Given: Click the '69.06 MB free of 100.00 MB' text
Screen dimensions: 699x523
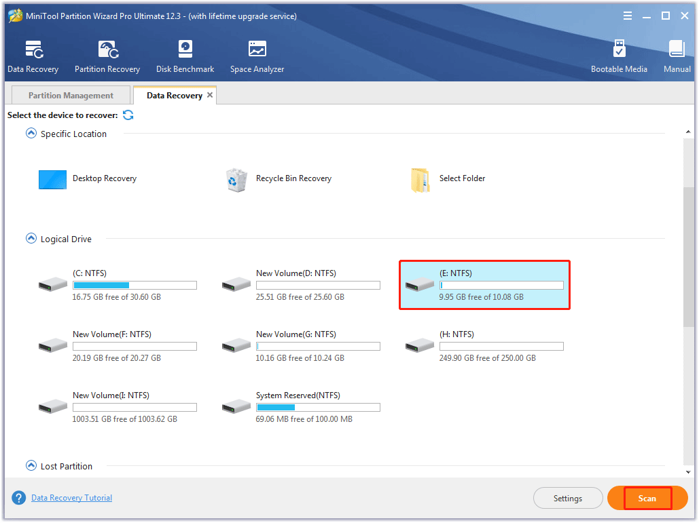Looking at the screenshot, I should [304, 419].
